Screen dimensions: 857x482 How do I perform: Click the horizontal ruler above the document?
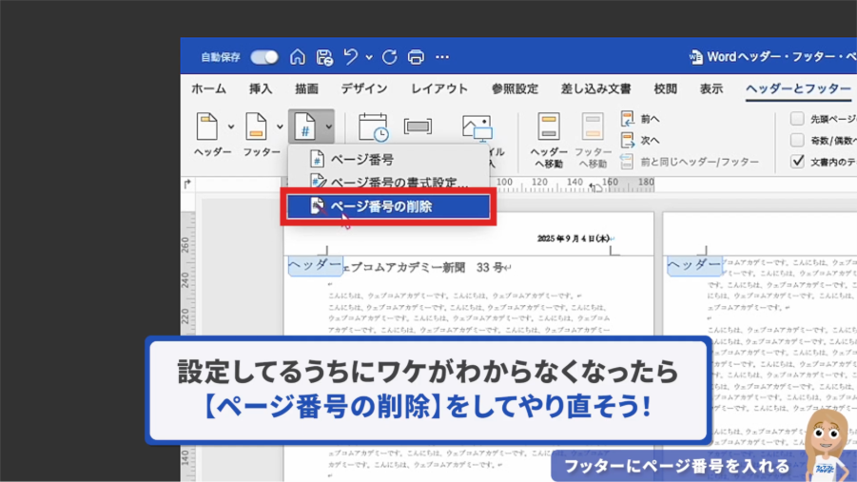[552, 184]
